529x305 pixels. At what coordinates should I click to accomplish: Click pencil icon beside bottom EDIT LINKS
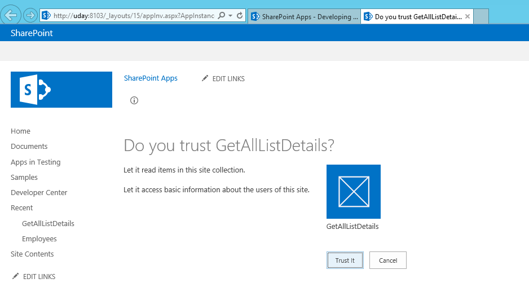click(x=16, y=276)
